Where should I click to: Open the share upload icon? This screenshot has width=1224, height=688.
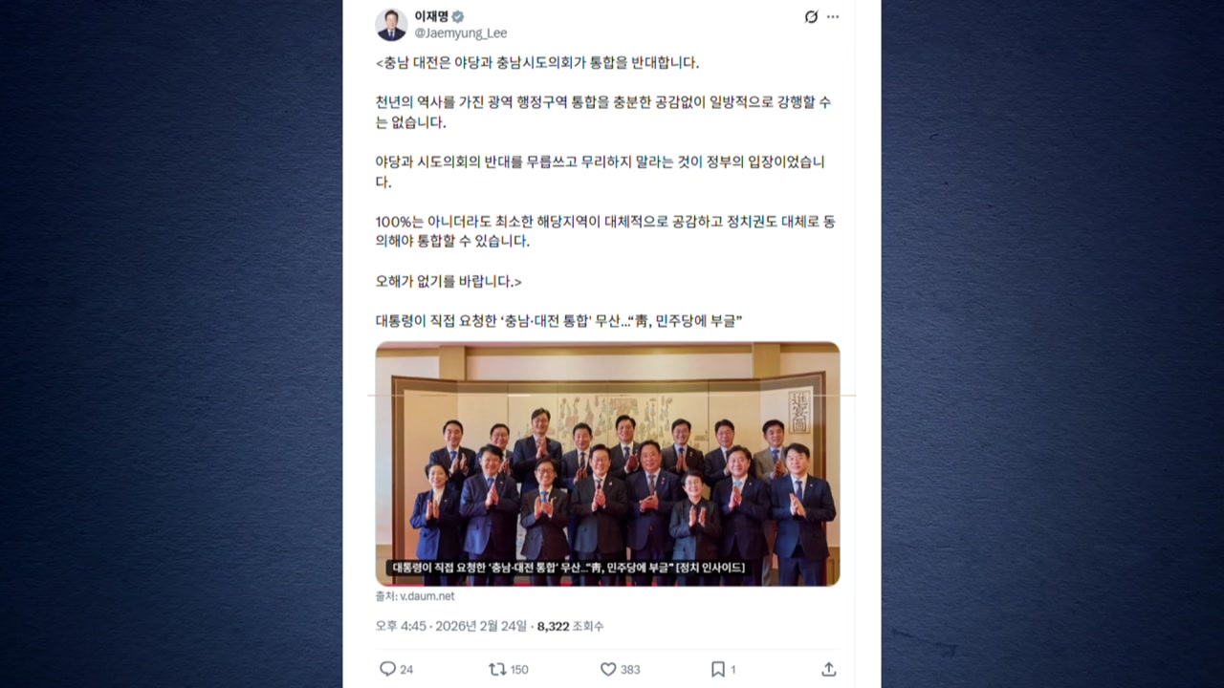click(829, 669)
